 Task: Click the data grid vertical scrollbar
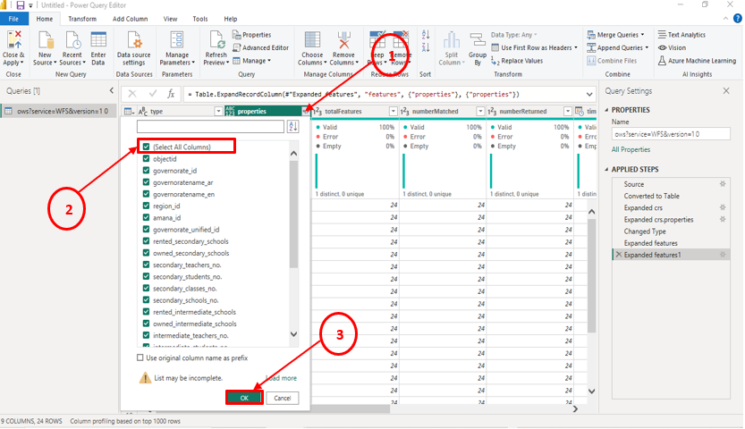[x=591, y=275]
